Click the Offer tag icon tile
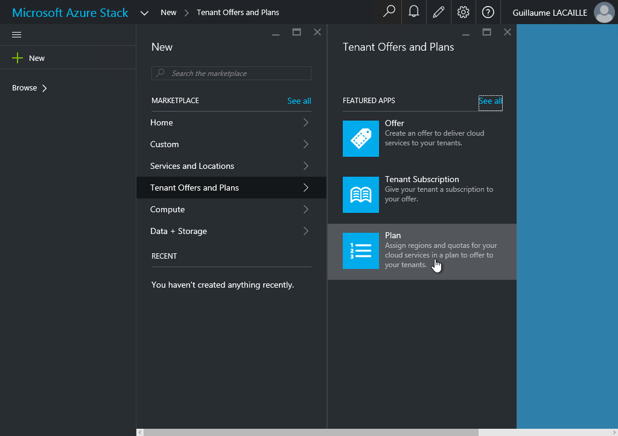This screenshot has height=436, width=618. click(x=361, y=139)
